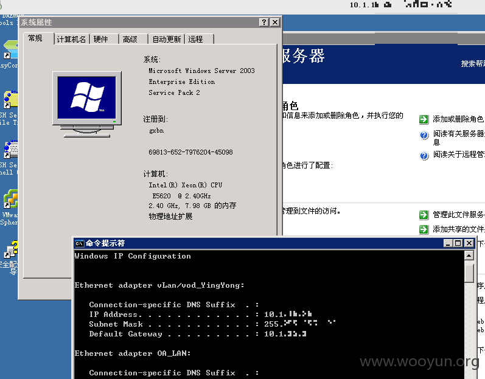This screenshot has height=379, width=485.
Task: Click the green arrow beside 添加或删除角色
Action: [424, 119]
